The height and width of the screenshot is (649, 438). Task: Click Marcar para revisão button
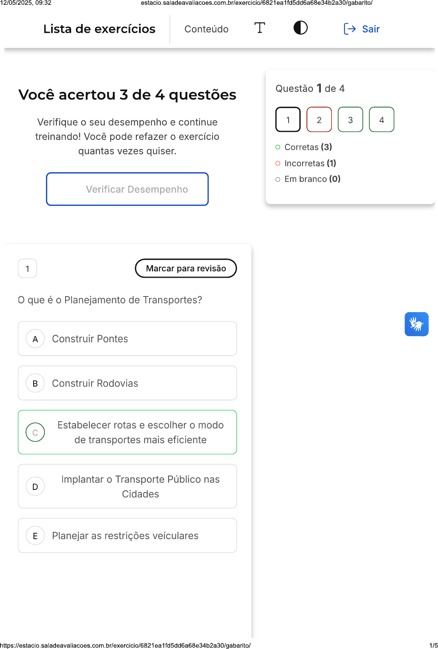[186, 269]
